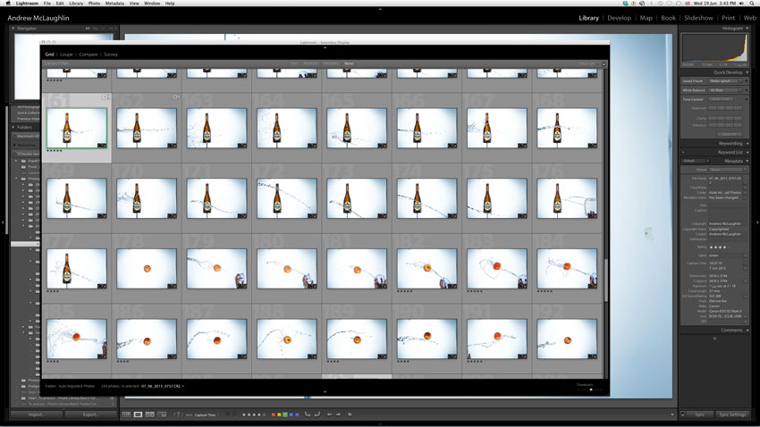Click the rotate clockwise icon in toolbar
Screen dimensions: 760x427
coord(317,414)
